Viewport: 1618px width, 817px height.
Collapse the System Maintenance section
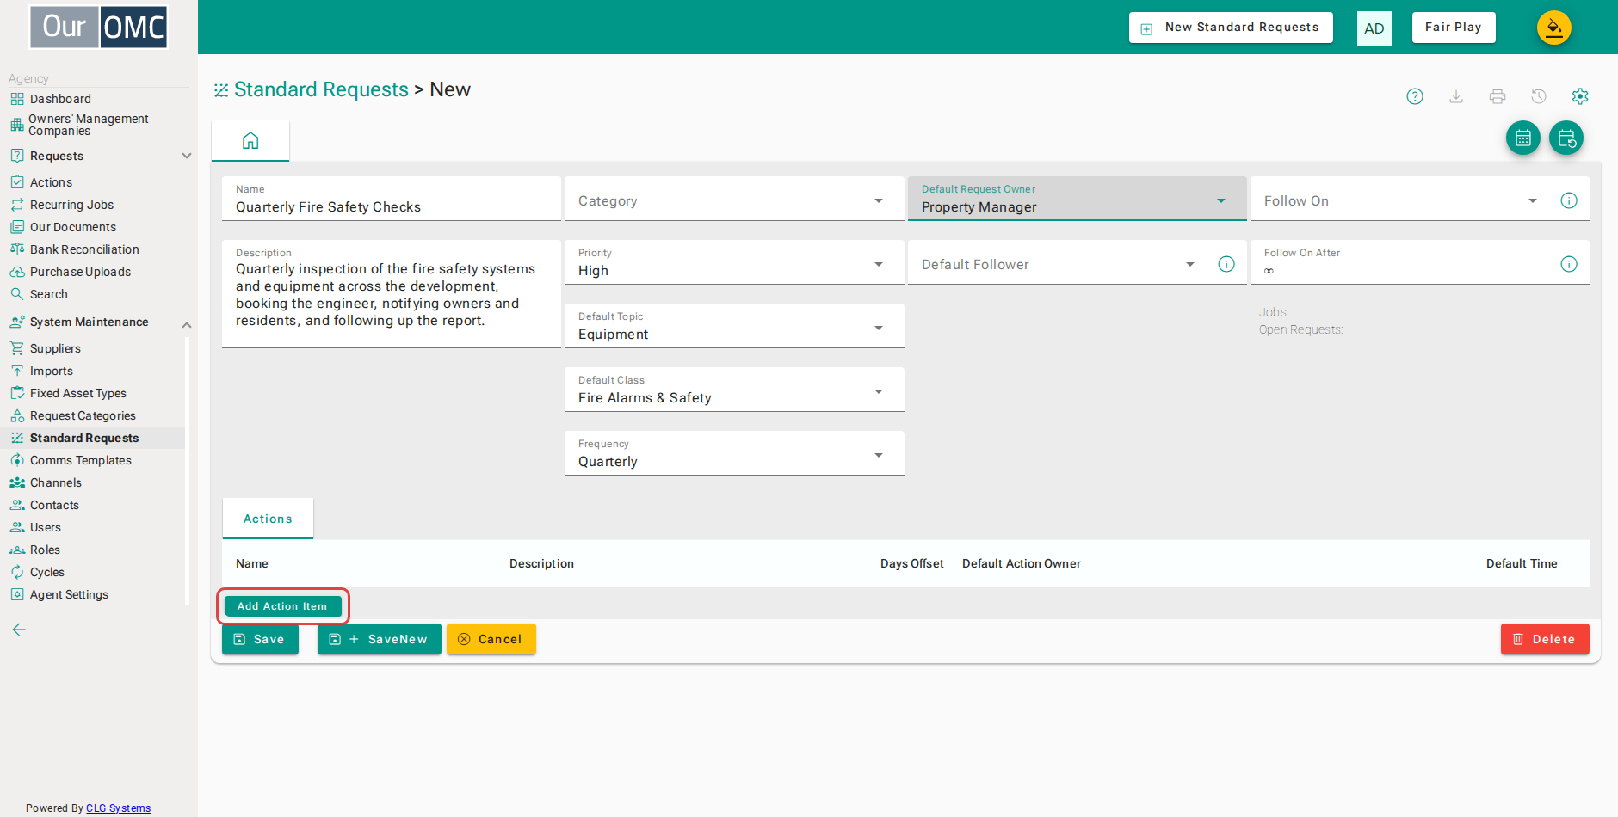pos(187,325)
